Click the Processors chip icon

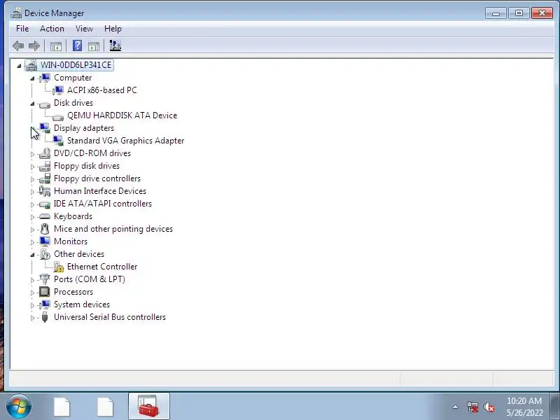45,292
